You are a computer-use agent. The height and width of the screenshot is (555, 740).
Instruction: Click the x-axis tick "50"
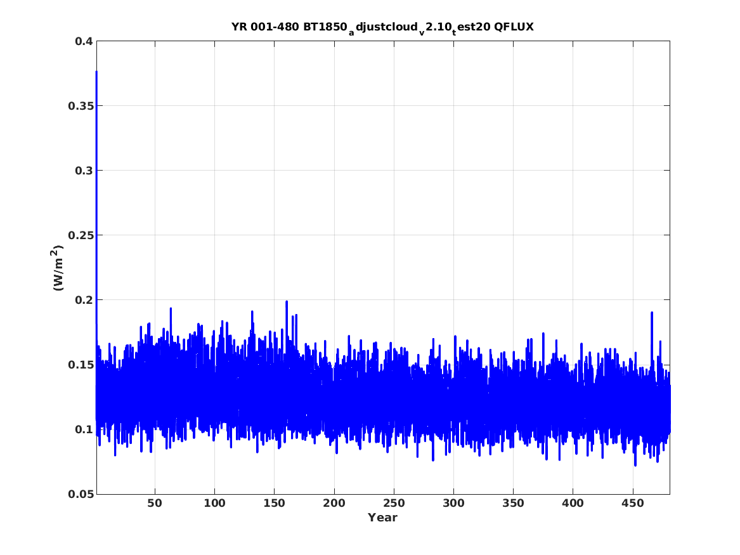click(155, 504)
